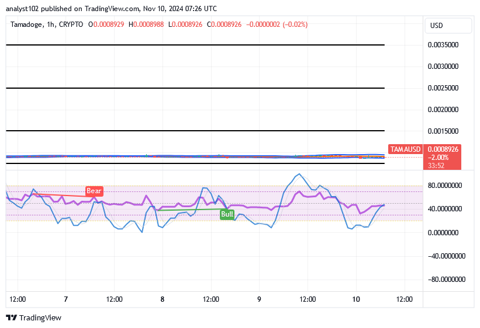Click the 0.0000000 oscillator axis label
Screen dimensions: 480x328
[x=443, y=233]
